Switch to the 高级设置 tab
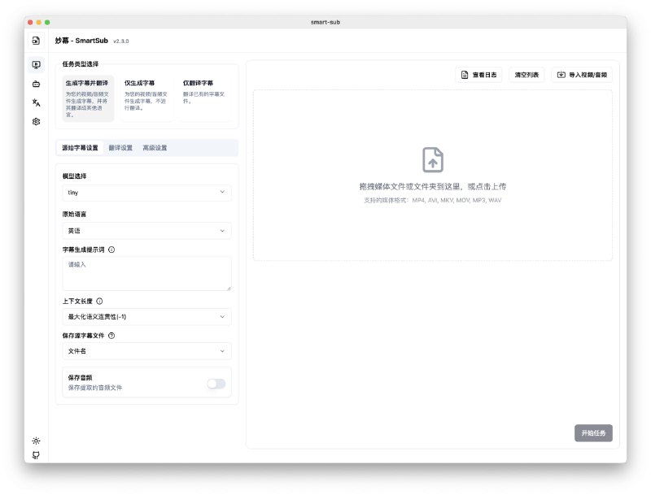 [x=155, y=148]
